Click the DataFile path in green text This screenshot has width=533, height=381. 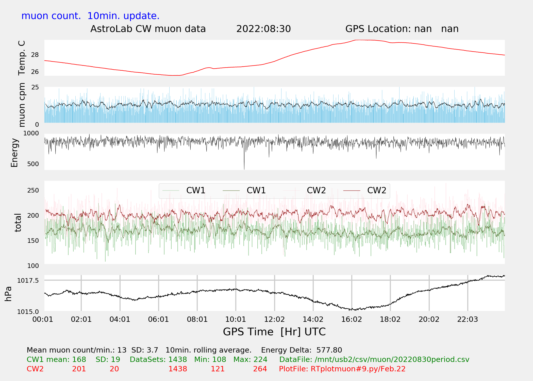pos(374,359)
